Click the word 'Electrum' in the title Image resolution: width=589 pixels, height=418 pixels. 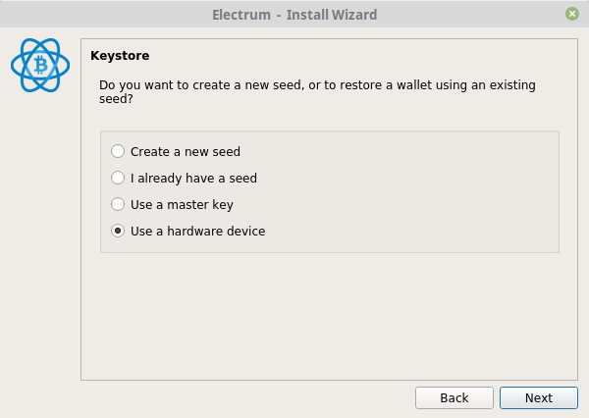[241, 15]
